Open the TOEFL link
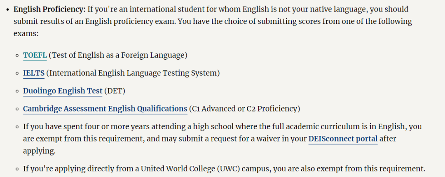The height and width of the screenshot is (177, 445). (x=35, y=55)
